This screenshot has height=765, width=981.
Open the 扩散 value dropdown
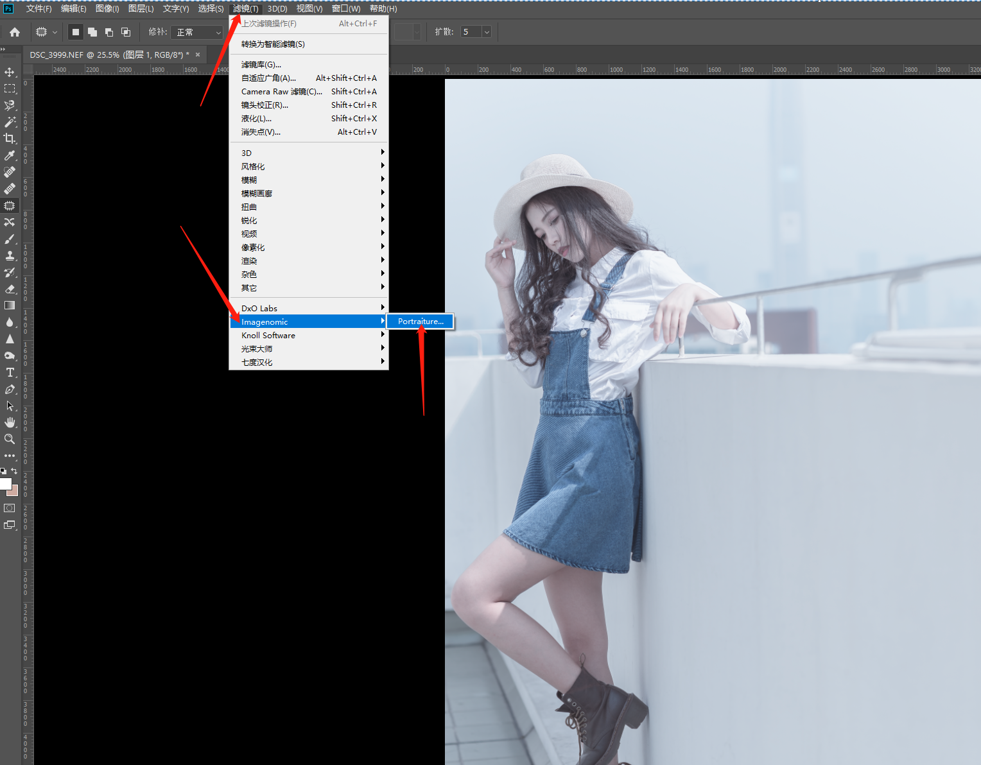[486, 32]
